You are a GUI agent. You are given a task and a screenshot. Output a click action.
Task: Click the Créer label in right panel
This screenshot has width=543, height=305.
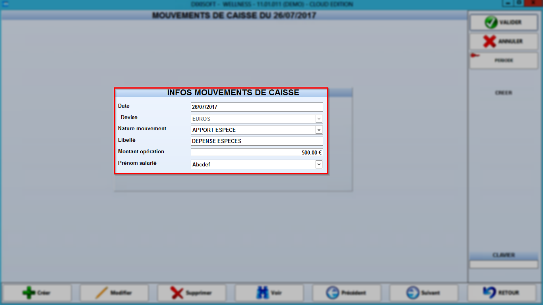click(504, 93)
